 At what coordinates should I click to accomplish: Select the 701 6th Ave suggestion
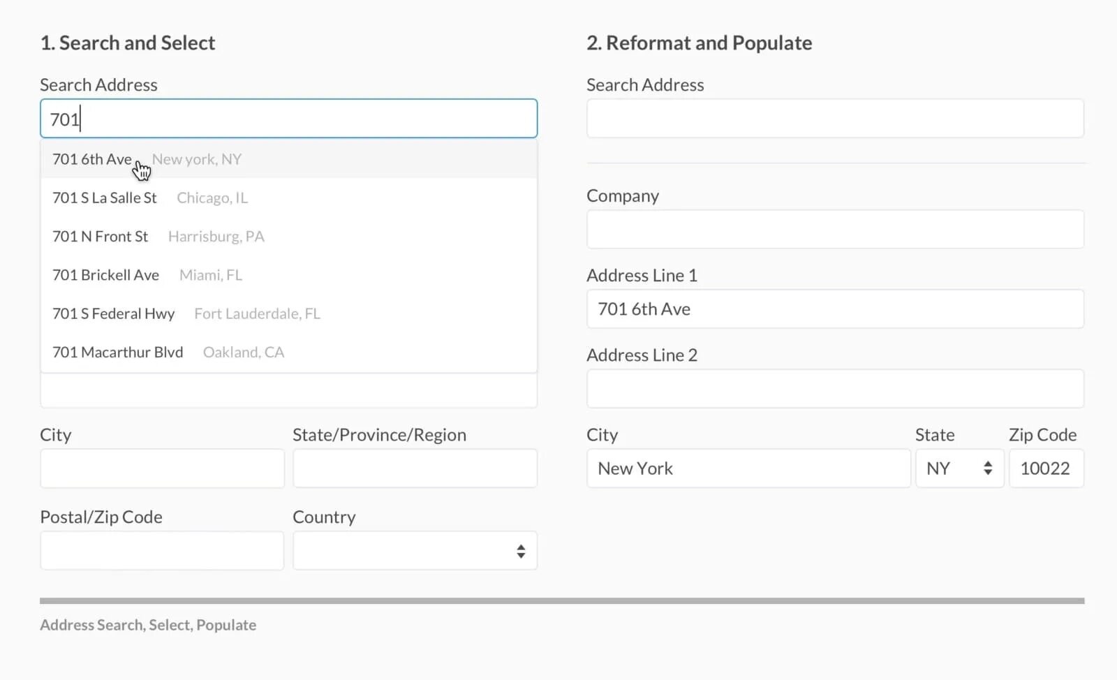pyautogui.click(x=147, y=159)
